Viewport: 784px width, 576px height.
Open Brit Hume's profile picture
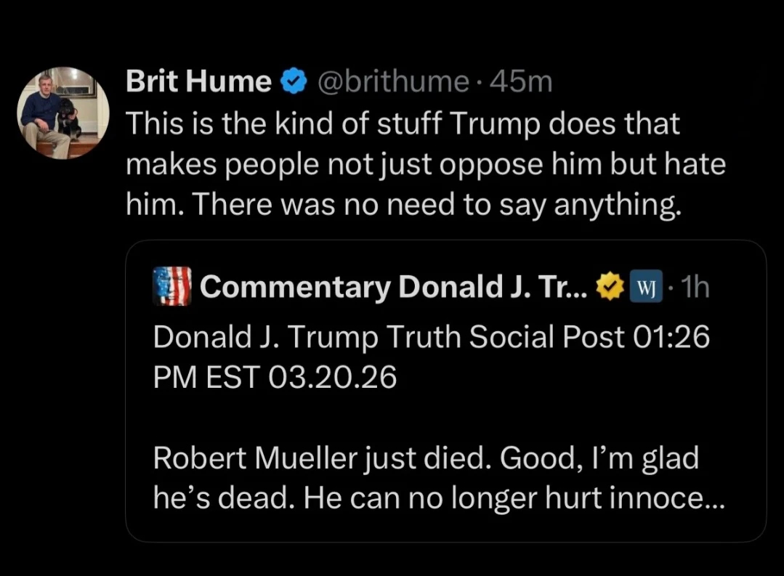[x=63, y=113]
